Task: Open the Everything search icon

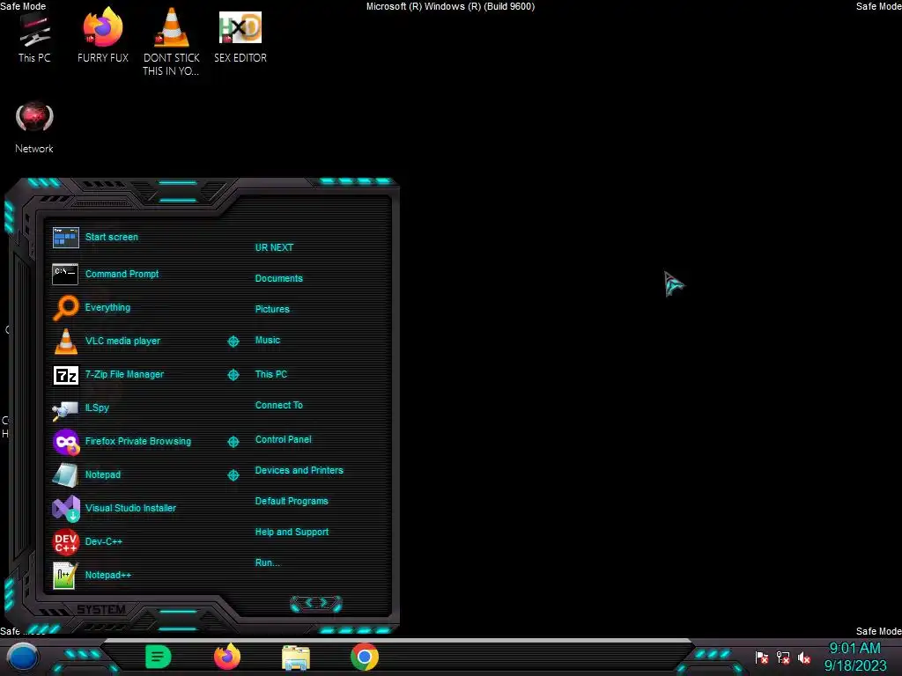Action: pyautogui.click(x=65, y=307)
